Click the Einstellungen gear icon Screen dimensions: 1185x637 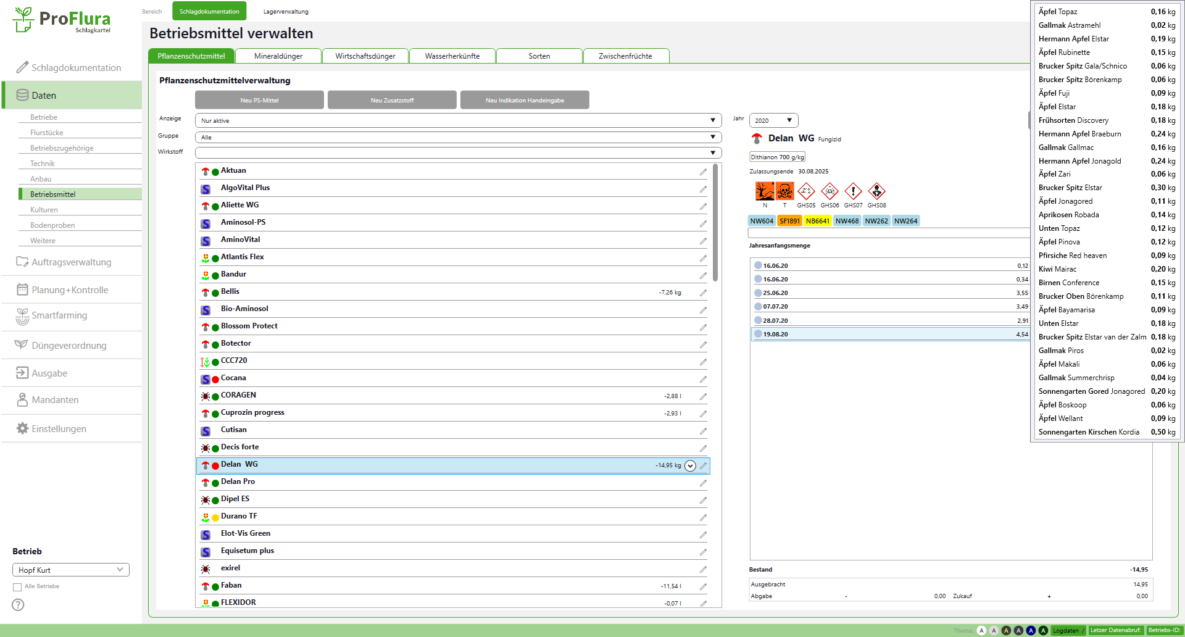point(22,428)
